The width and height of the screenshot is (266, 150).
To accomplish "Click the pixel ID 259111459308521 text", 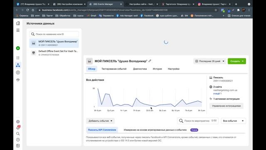I will pos(223,81).
